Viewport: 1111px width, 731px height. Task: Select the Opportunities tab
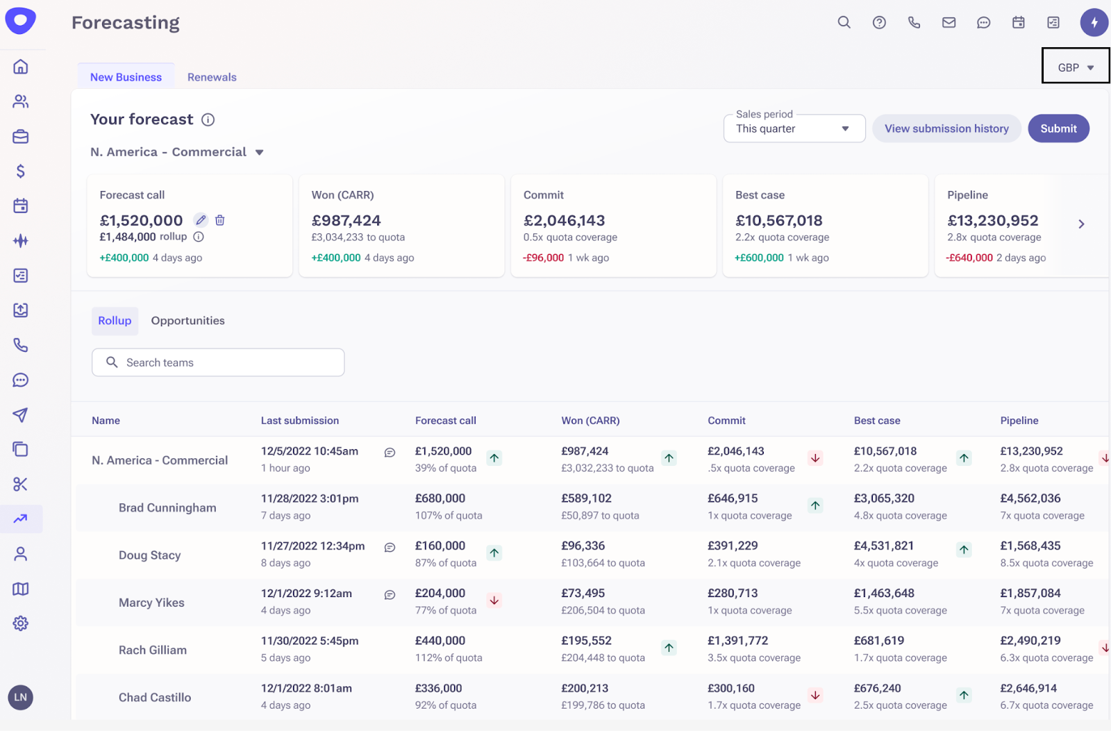tap(187, 320)
